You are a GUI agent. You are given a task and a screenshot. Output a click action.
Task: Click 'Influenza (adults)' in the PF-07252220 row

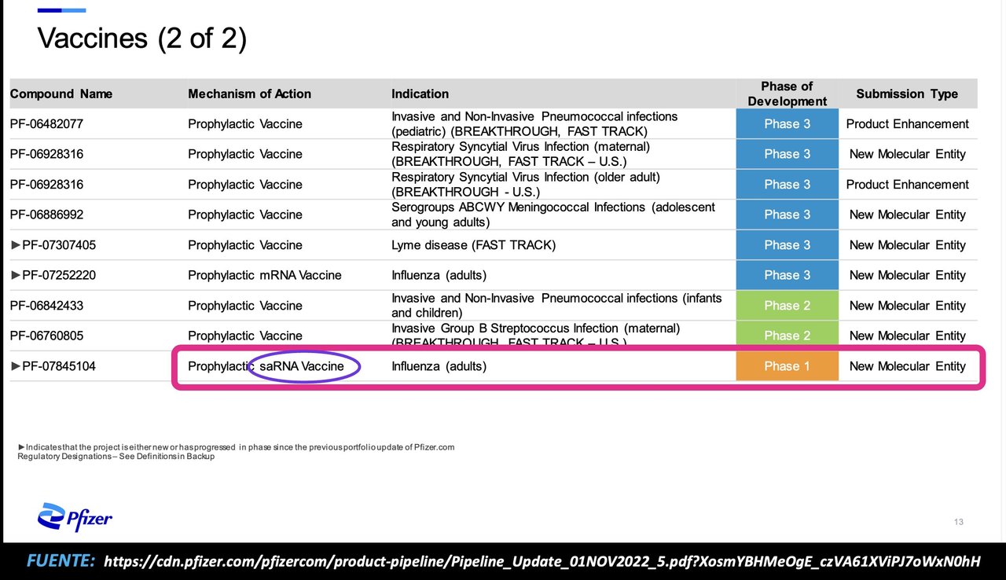point(439,275)
